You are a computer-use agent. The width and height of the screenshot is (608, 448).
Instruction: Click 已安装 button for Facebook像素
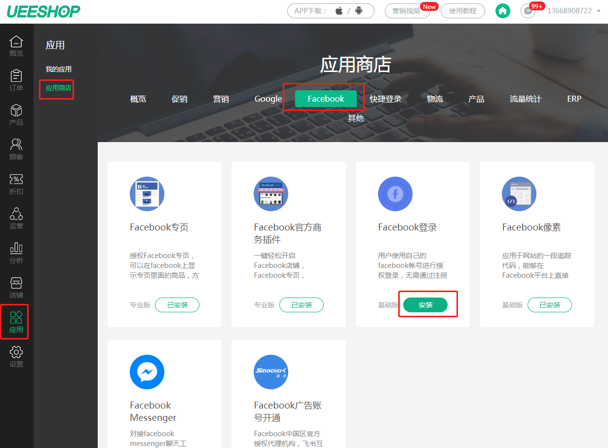point(550,305)
